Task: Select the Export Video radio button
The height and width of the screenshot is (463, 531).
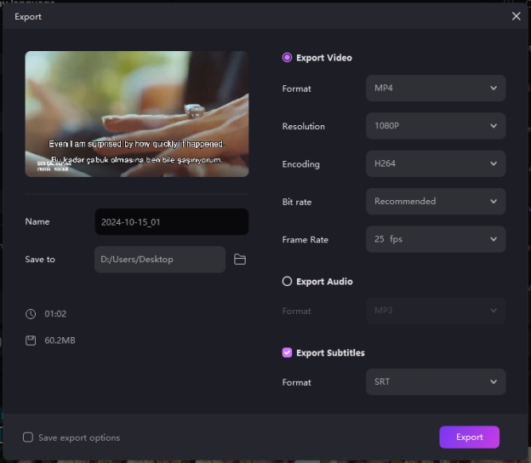Action: [287, 58]
